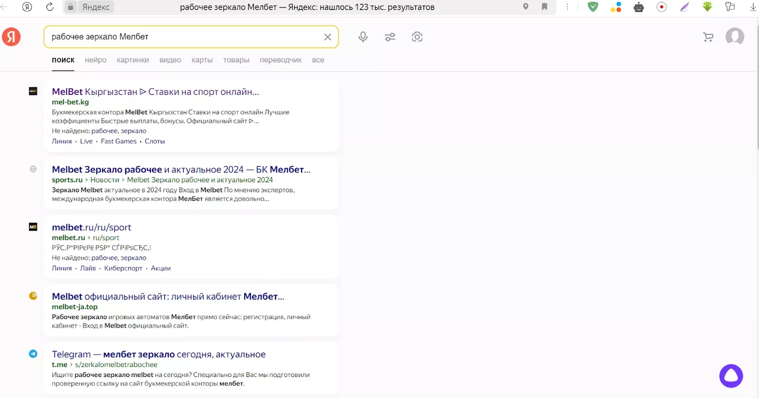
Task: Open the Live sitelink under mel-bet.kg
Action: tap(86, 141)
